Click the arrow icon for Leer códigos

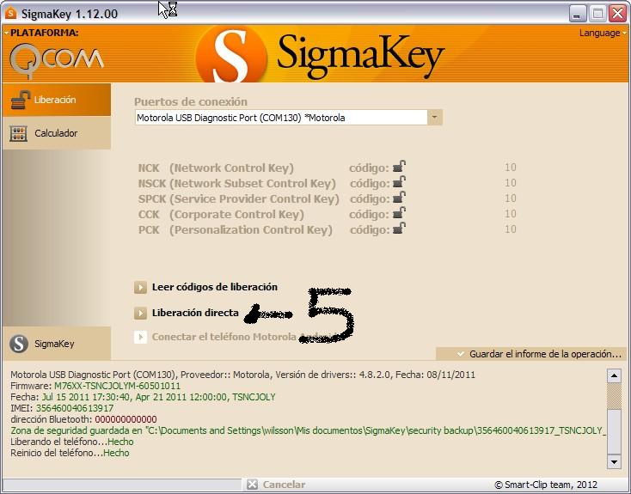point(140,288)
